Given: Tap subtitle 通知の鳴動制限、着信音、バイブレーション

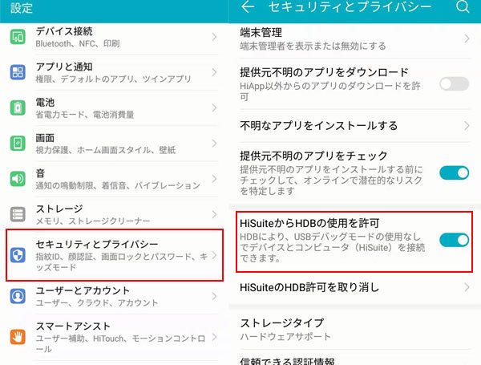Looking at the screenshot, I should click(118, 185).
